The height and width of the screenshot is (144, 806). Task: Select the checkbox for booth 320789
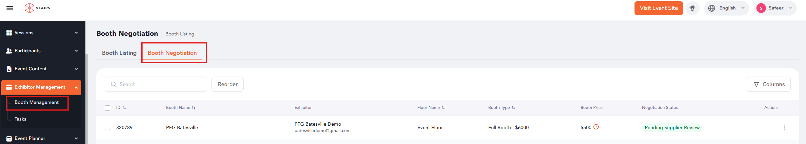pyautogui.click(x=108, y=127)
